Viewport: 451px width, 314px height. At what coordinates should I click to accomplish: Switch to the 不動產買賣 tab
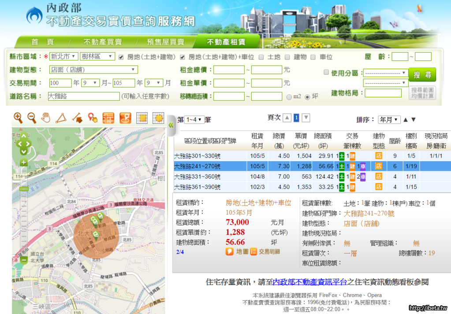[103, 42]
